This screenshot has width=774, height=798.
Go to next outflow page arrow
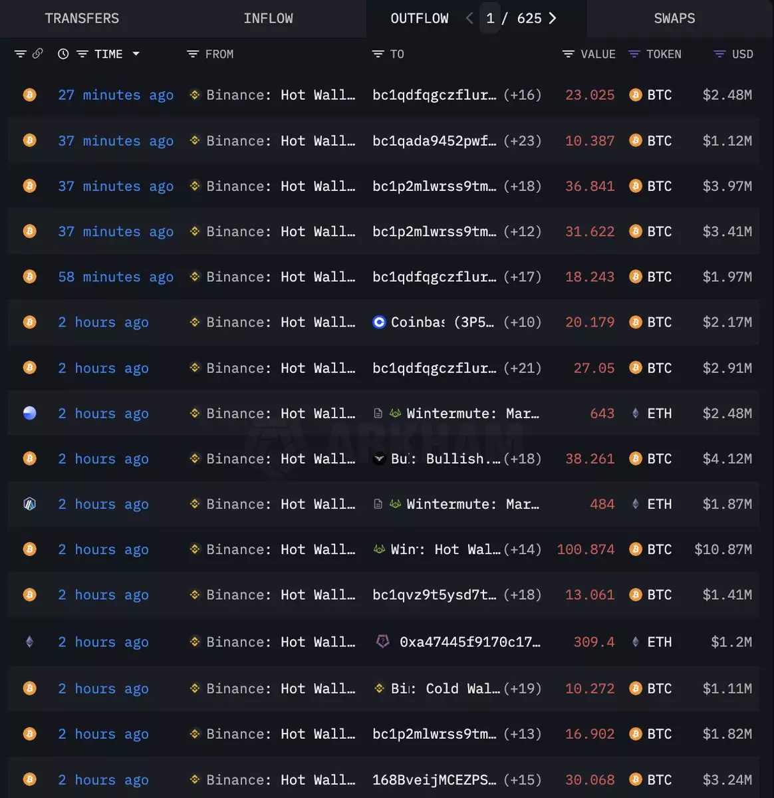[x=553, y=19]
